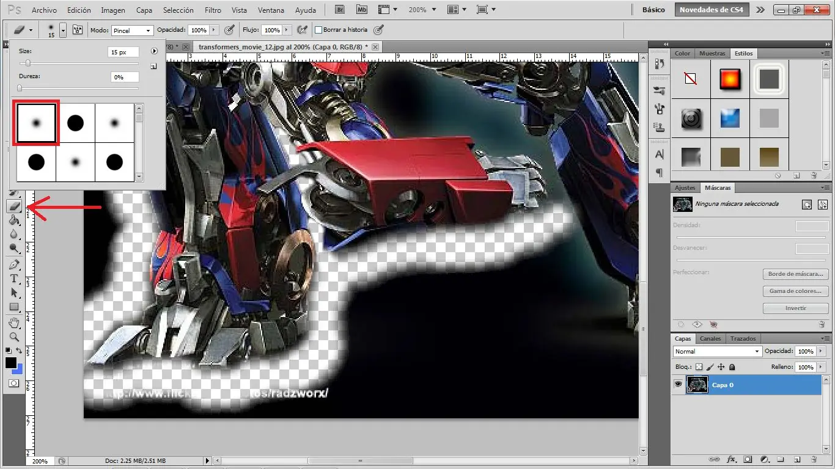Switch to the Muestras tab
Viewport: 835px width, 469px height.
[x=712, y=54]
